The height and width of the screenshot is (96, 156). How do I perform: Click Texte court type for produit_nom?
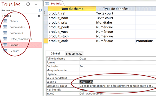coord(116,18)
